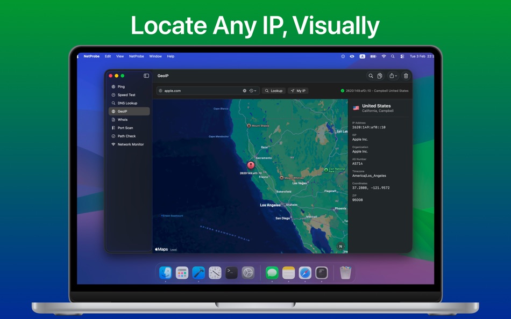Clear the apple.com query field
Viewport: 511px width, 319px height.
point(246,90)
